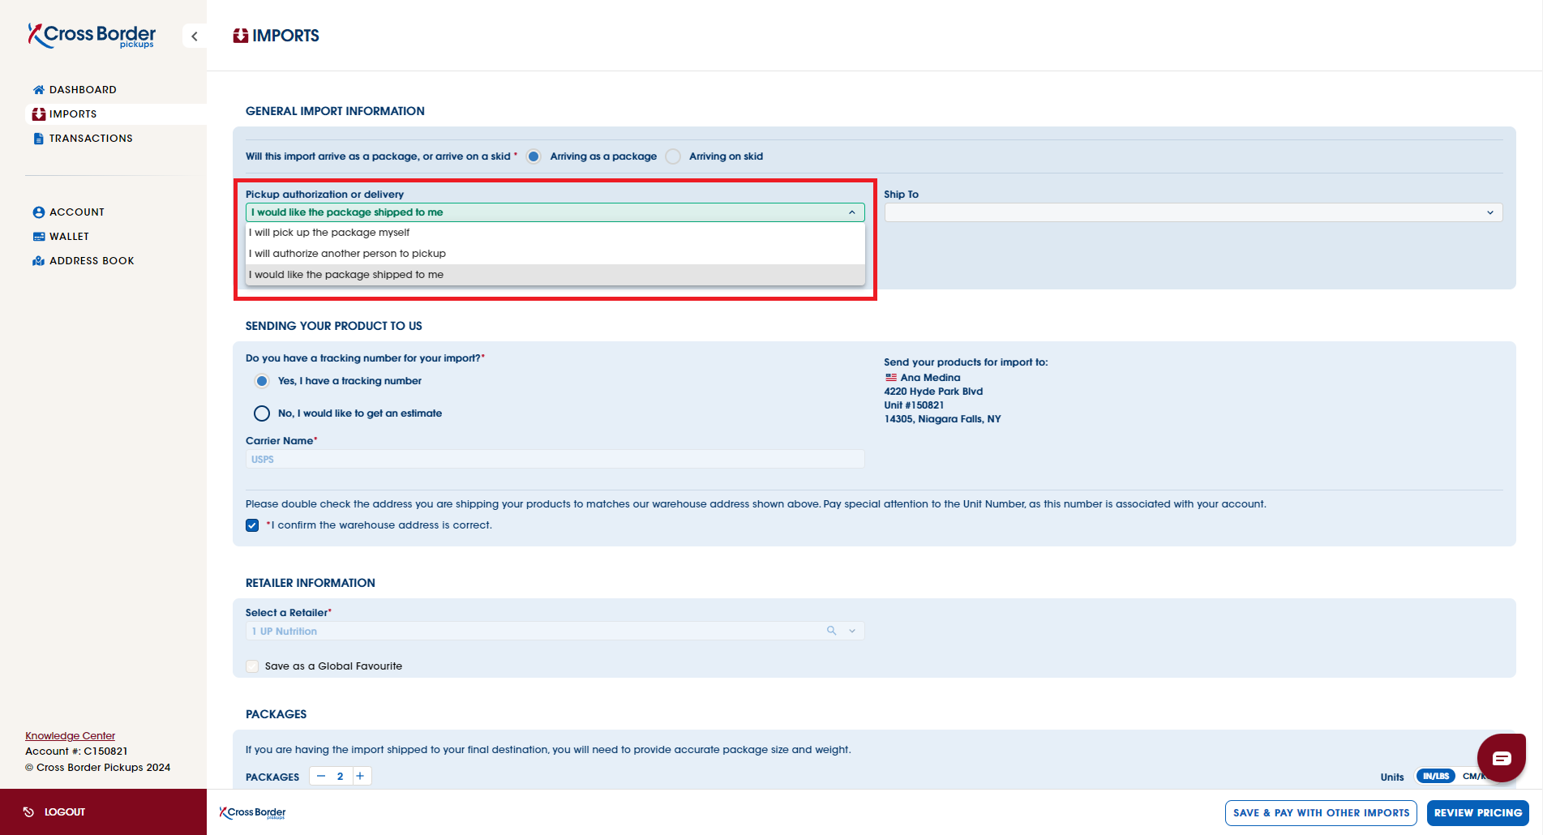Click the Address Book map icon
Screen dimensions: 1543x835
(39, 261)
